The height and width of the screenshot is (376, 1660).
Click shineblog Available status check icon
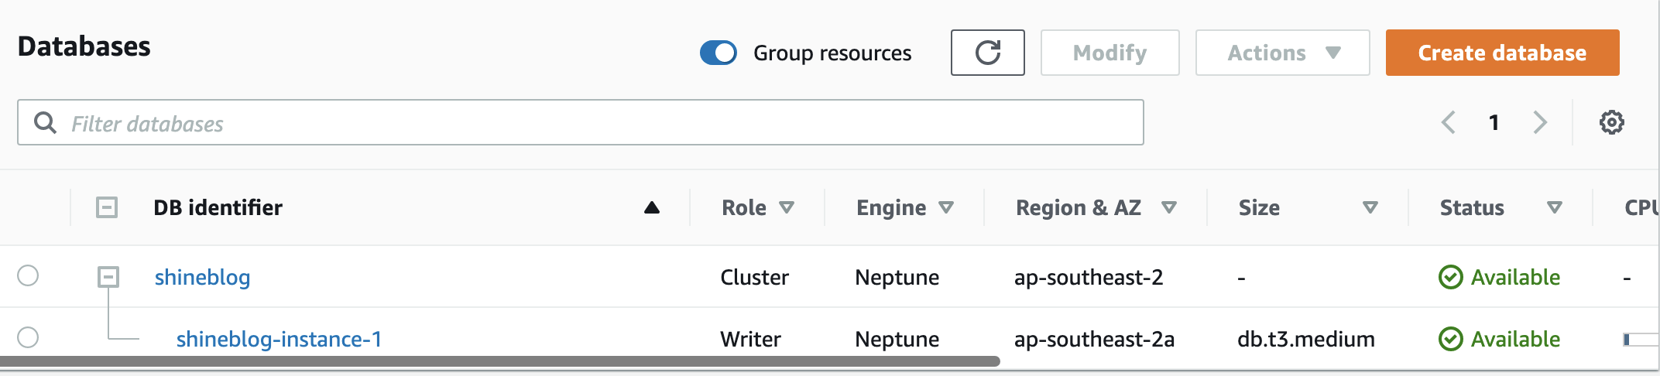[x=1450, y=277]
